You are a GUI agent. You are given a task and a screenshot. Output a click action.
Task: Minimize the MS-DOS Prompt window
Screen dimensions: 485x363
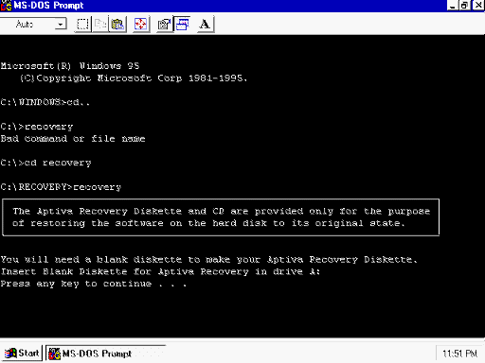[x=453, y=6]
